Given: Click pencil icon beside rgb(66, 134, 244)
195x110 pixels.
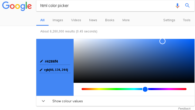Looking at the screenshot, I should 41,70.
